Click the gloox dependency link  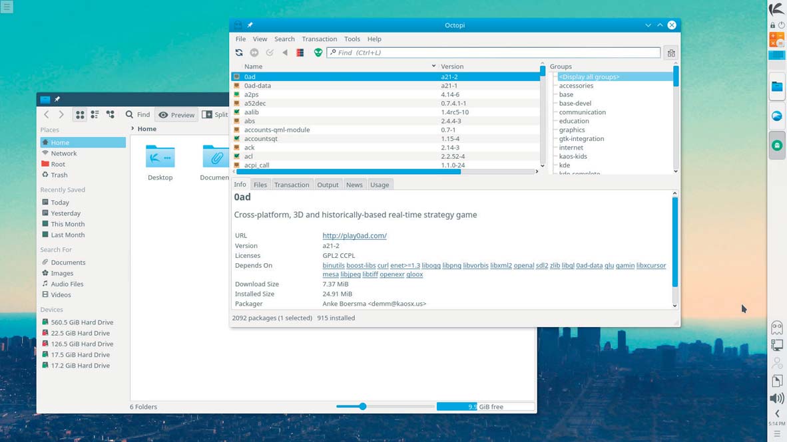[x=415, y=275]
